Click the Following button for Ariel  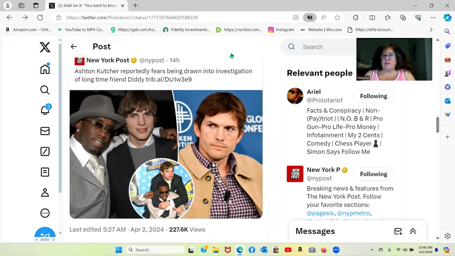(x=373, y=96)
